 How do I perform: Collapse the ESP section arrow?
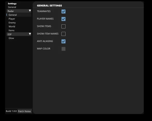[30, 34]
